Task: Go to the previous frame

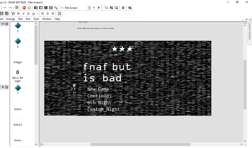Action: pos(94,8)
